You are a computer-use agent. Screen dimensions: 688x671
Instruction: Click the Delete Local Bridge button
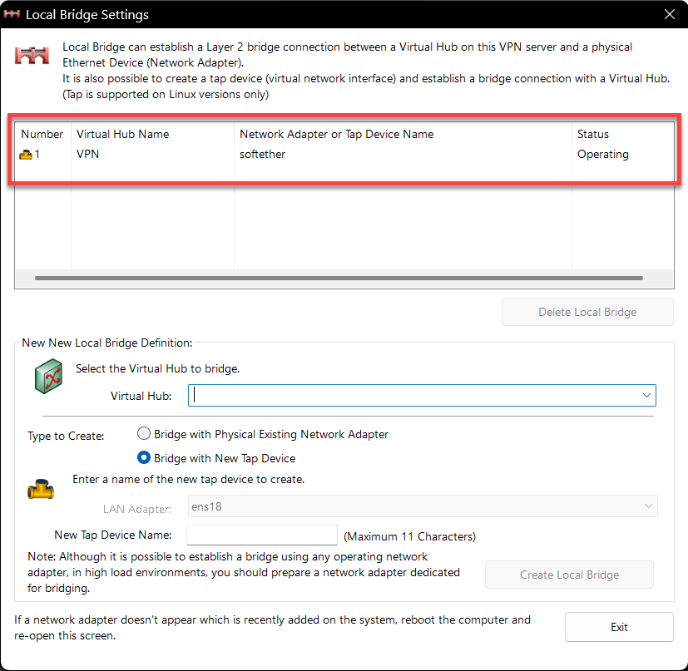(587, 312)
